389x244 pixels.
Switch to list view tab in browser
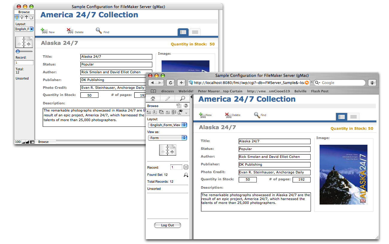pos(353,117)
